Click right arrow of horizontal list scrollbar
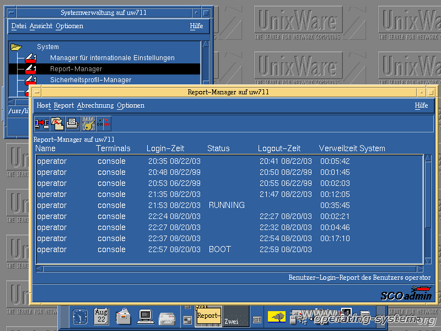The image size is (441, 331). click(x=420, y=269)
